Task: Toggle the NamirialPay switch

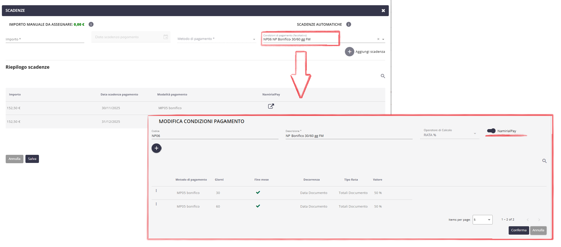Action: point(491,131)
